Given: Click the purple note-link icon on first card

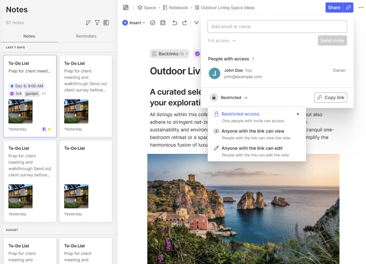Looking at the screenshot, I should (x=44, y=129).
